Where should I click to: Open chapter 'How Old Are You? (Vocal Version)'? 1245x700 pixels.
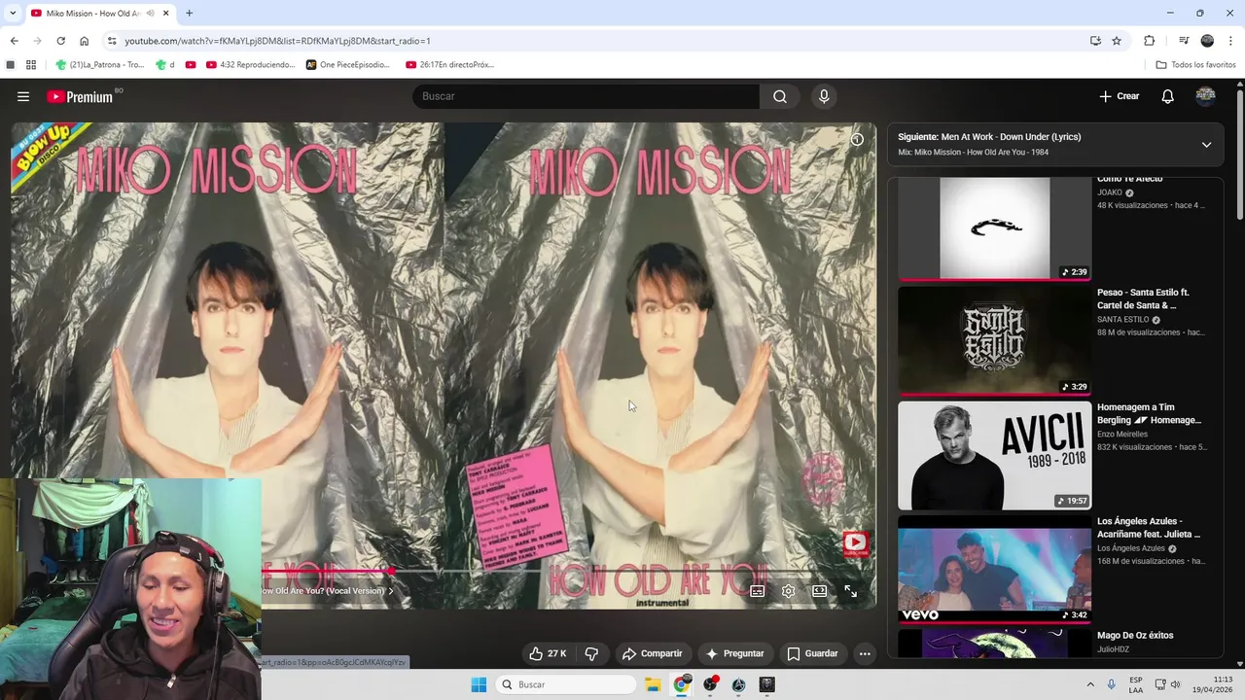click(327, 591)
